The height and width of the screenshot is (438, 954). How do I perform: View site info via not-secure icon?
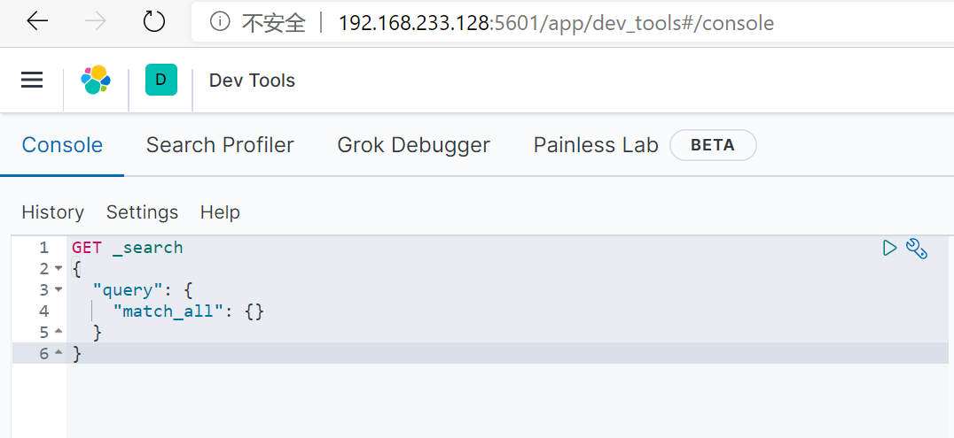pos(220,22)
